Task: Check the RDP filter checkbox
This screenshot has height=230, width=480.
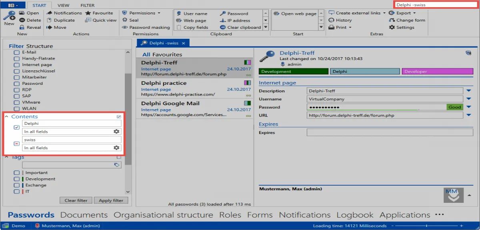Action: click(x=16, y=90)
